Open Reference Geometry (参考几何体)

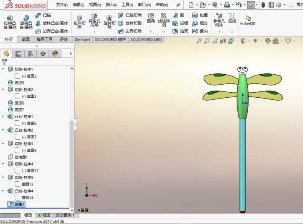(x=219, y=20)
